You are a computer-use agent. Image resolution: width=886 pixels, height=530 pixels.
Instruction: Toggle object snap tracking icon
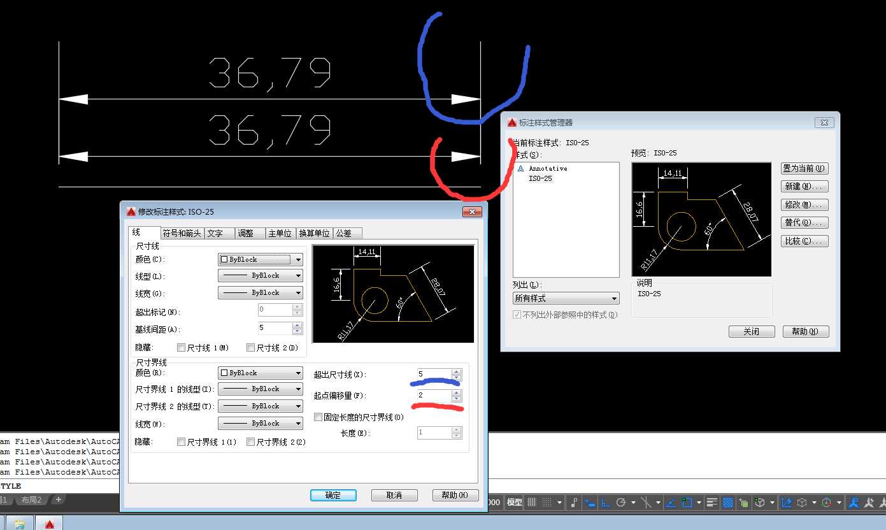671,502
